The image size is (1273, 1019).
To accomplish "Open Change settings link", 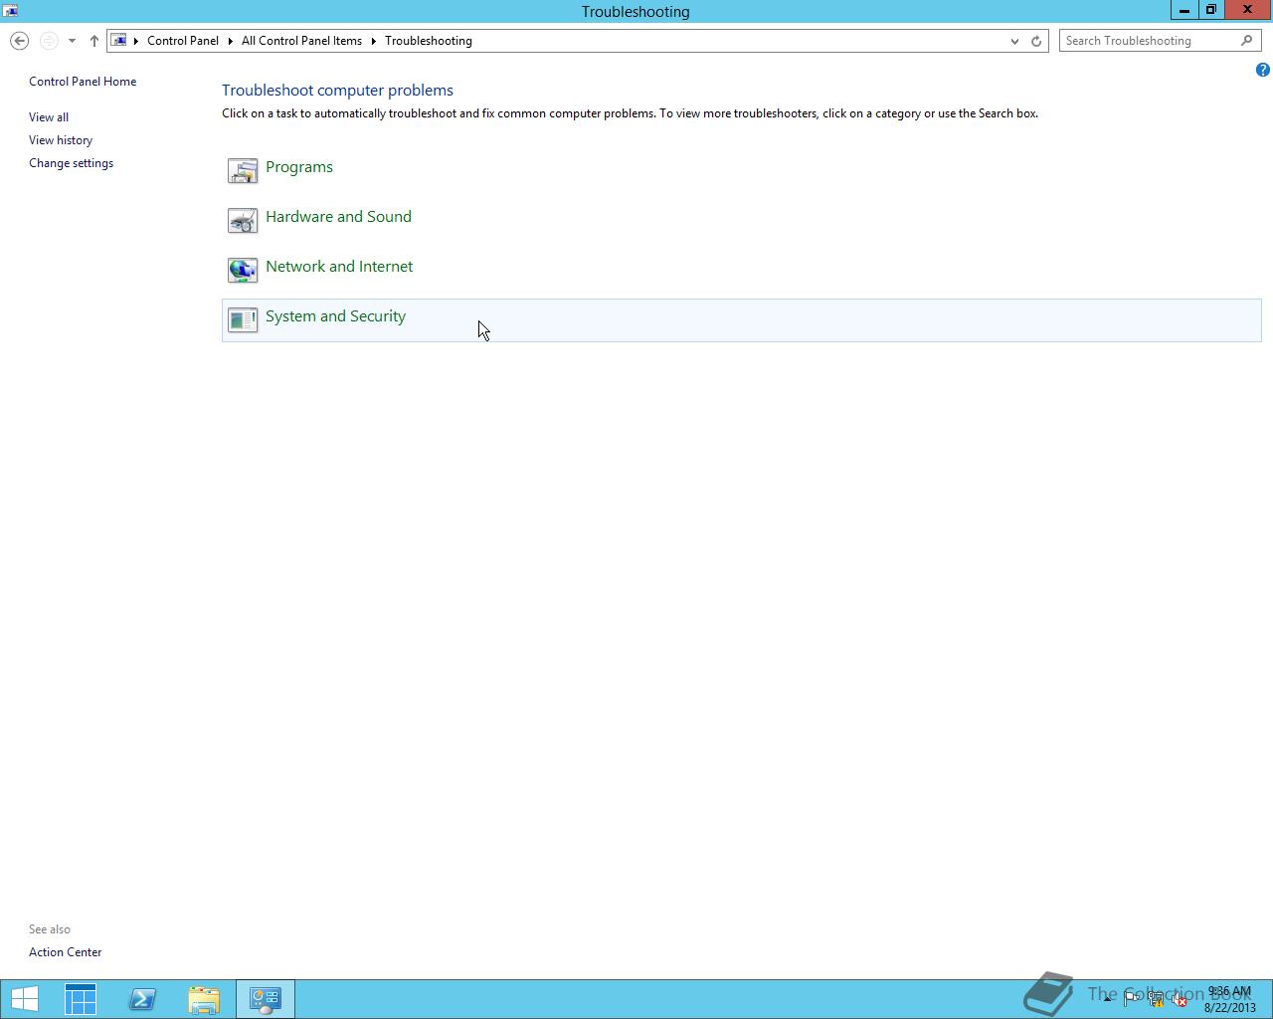I will 71,163.
